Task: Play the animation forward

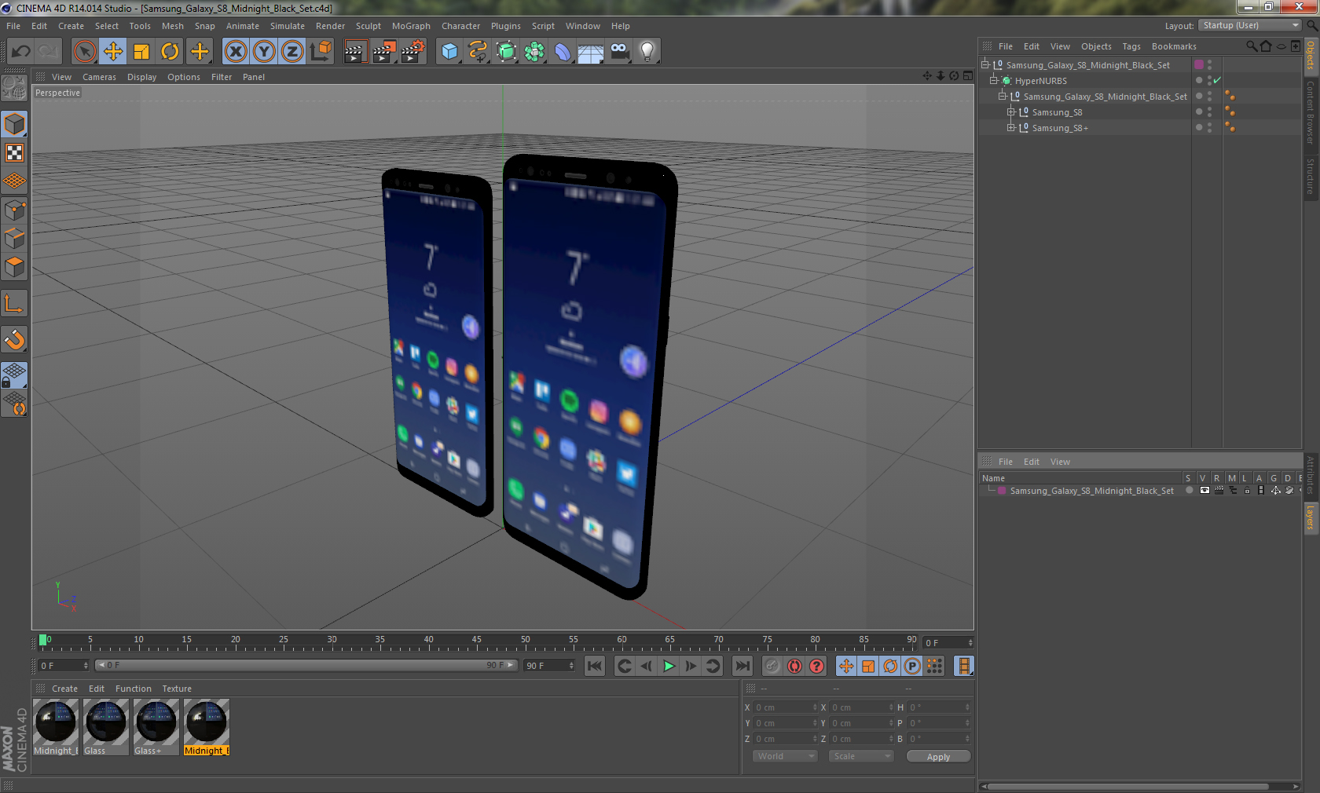Action: pyautogui.click(x=669, y=666)
